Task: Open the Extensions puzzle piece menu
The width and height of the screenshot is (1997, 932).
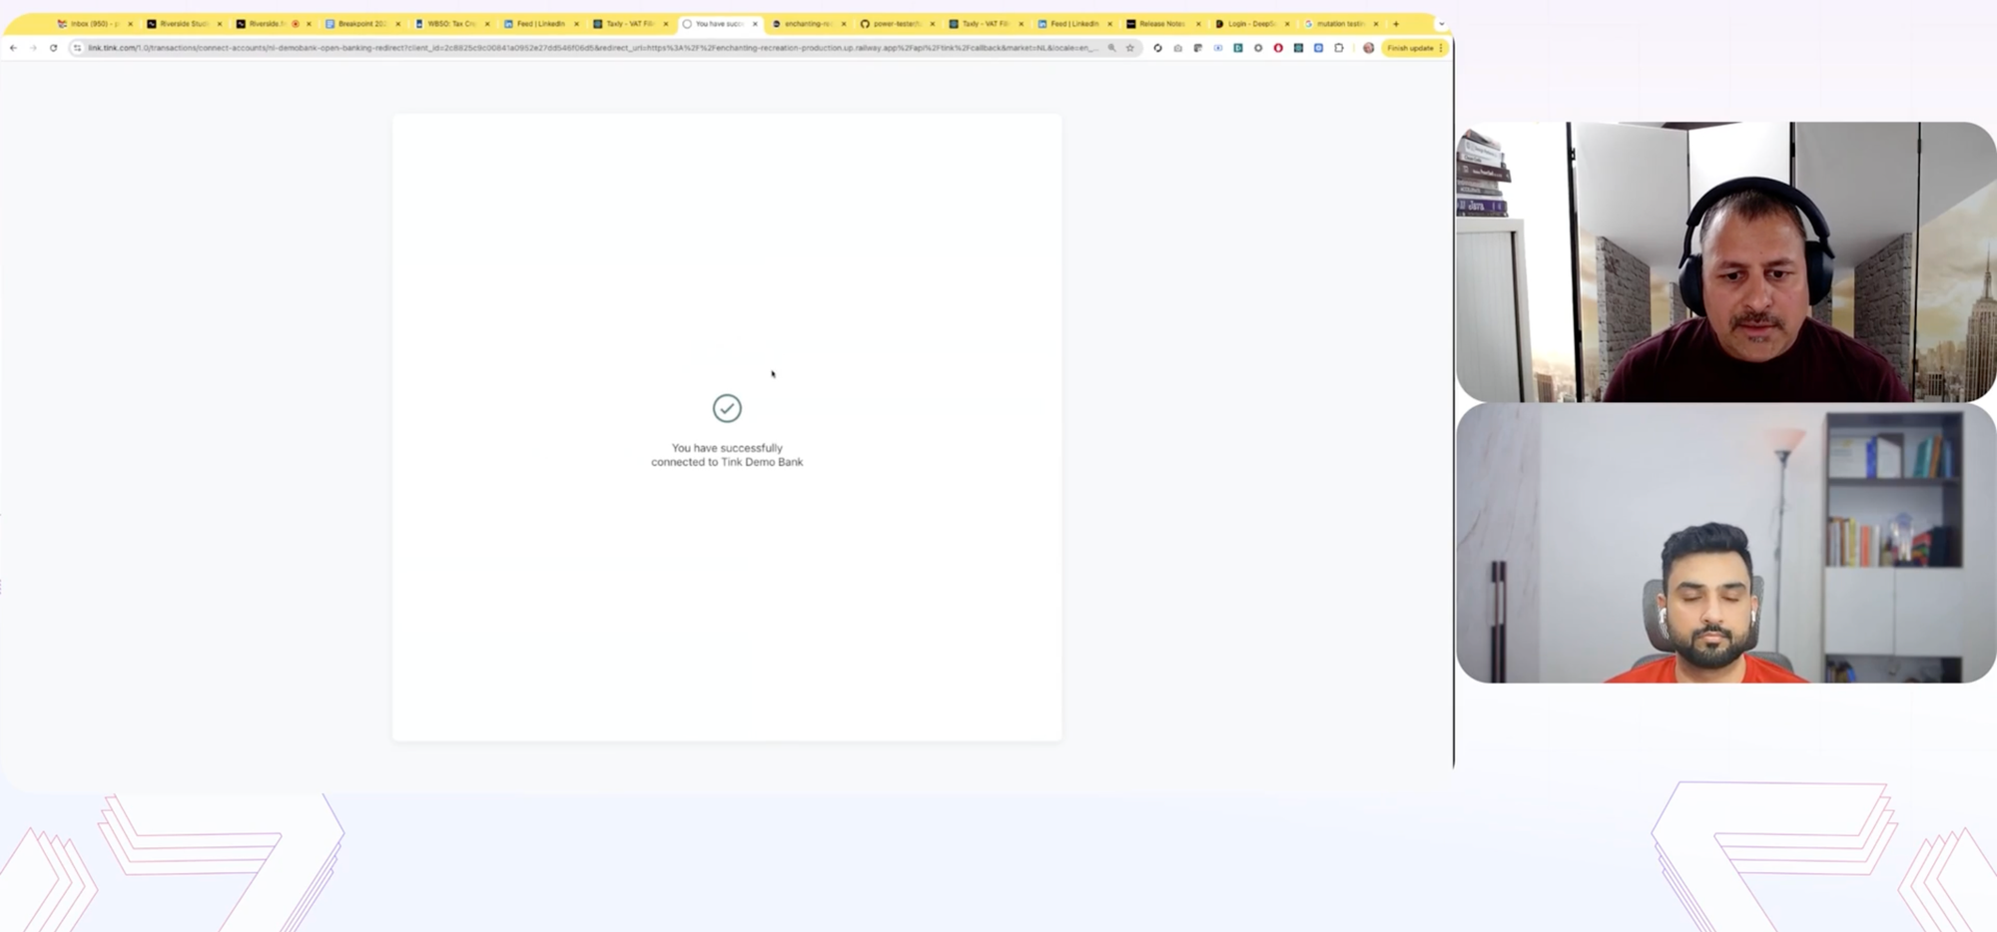Action: point(1339,48)
